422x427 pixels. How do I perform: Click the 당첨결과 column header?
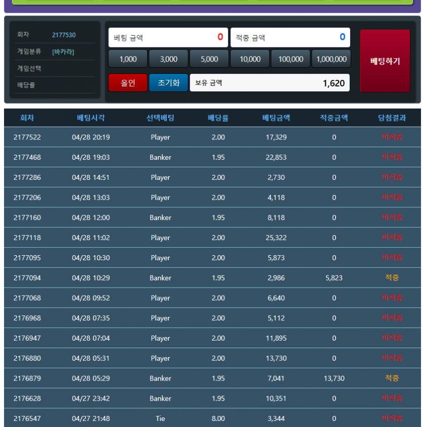[392, 118]
